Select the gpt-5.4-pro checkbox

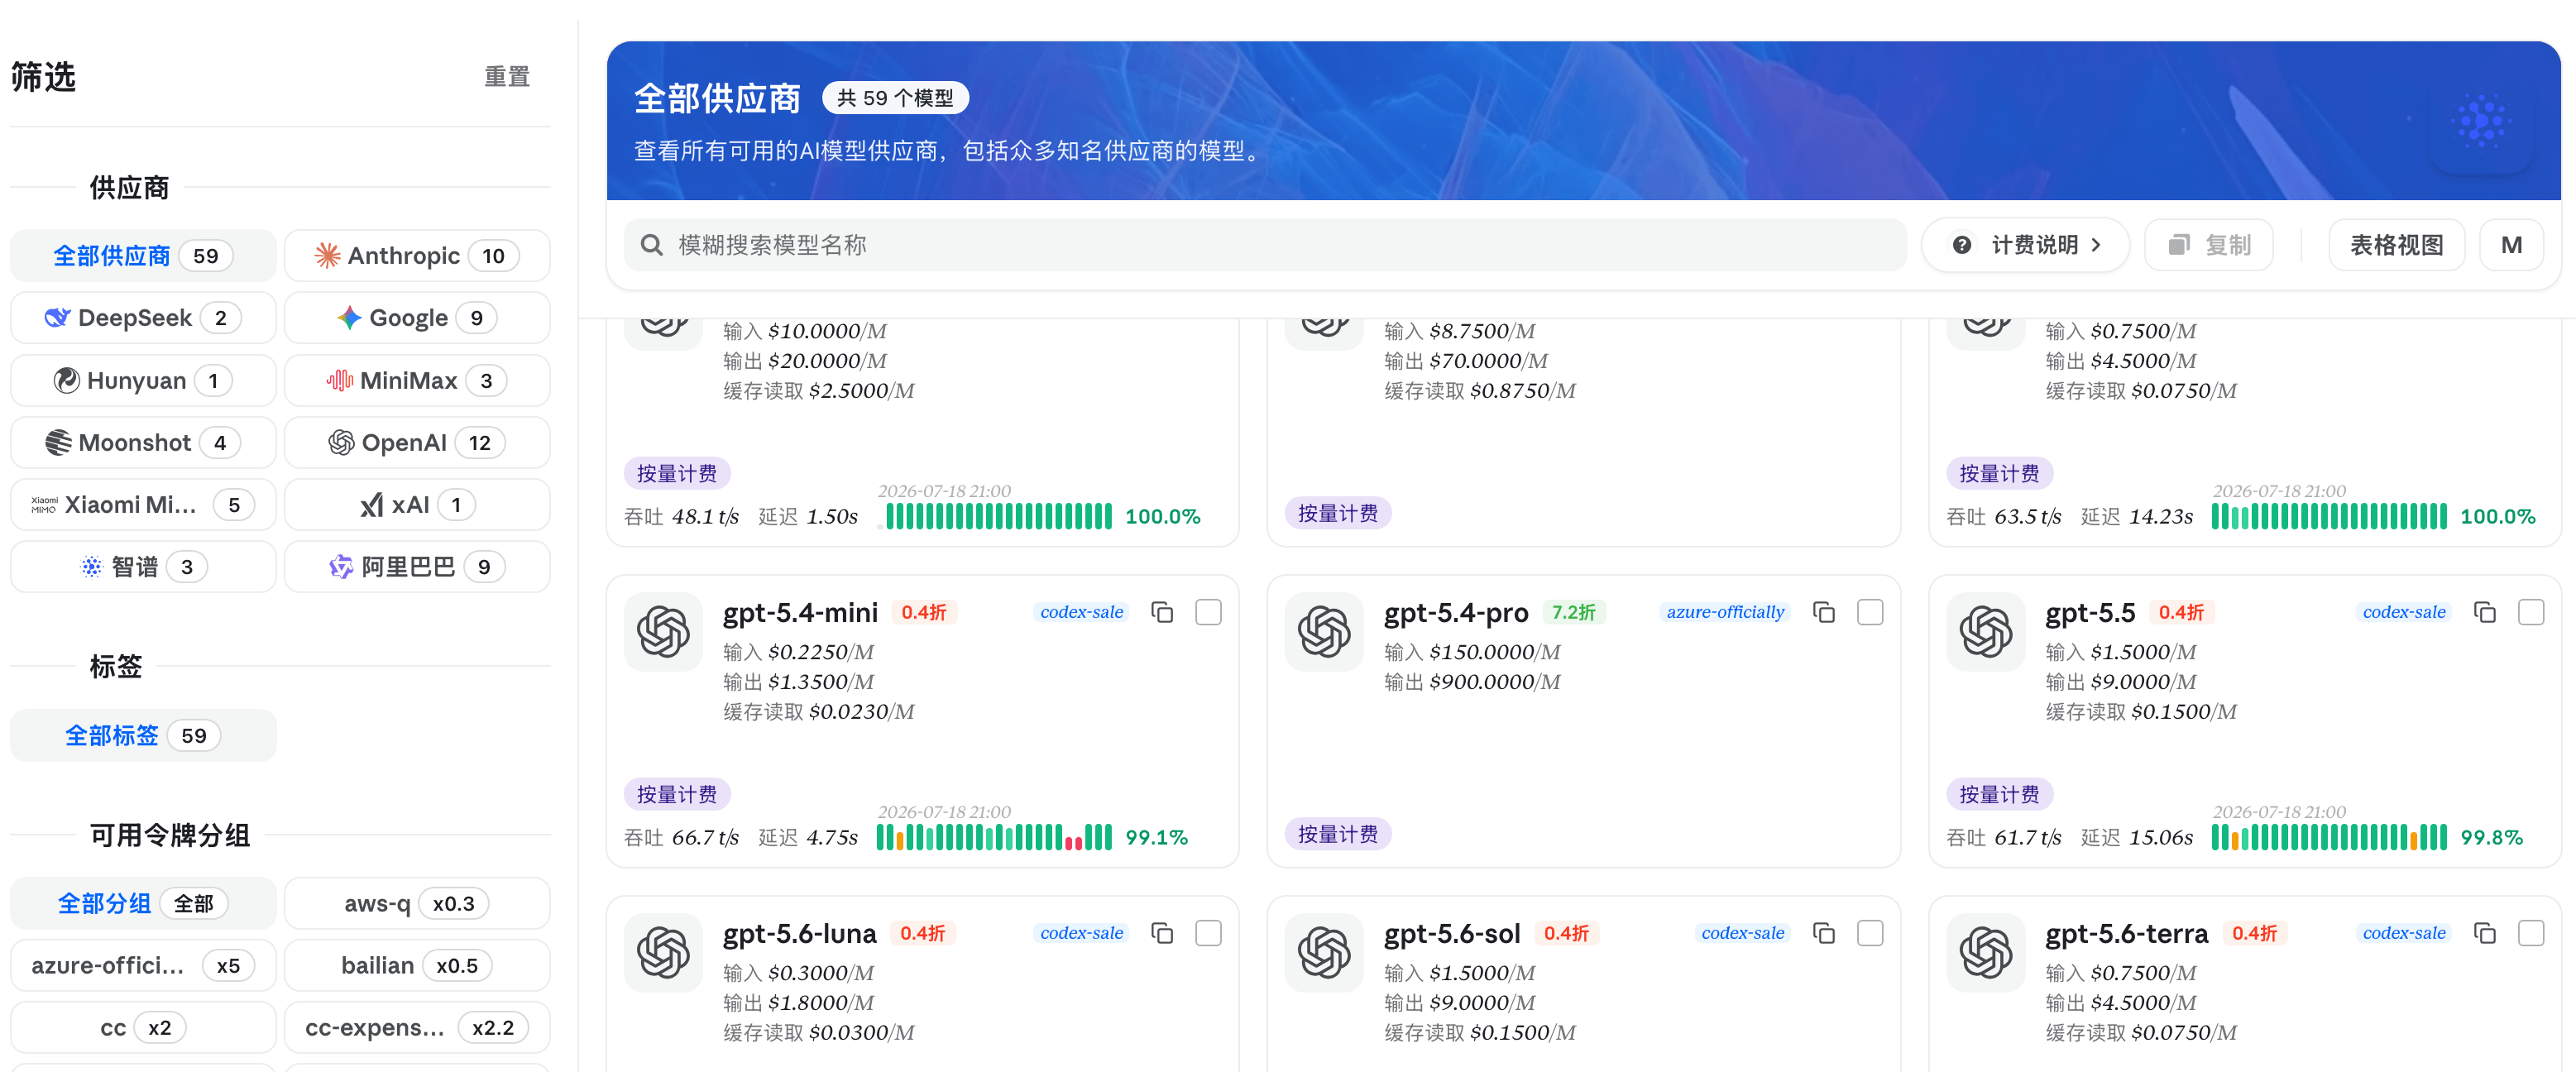pos(1870,612)
